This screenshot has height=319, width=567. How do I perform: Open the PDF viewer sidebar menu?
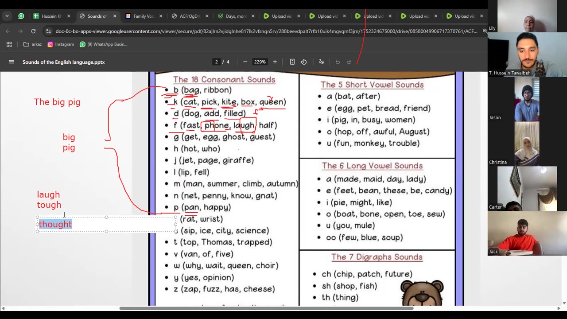pos(11,62)
